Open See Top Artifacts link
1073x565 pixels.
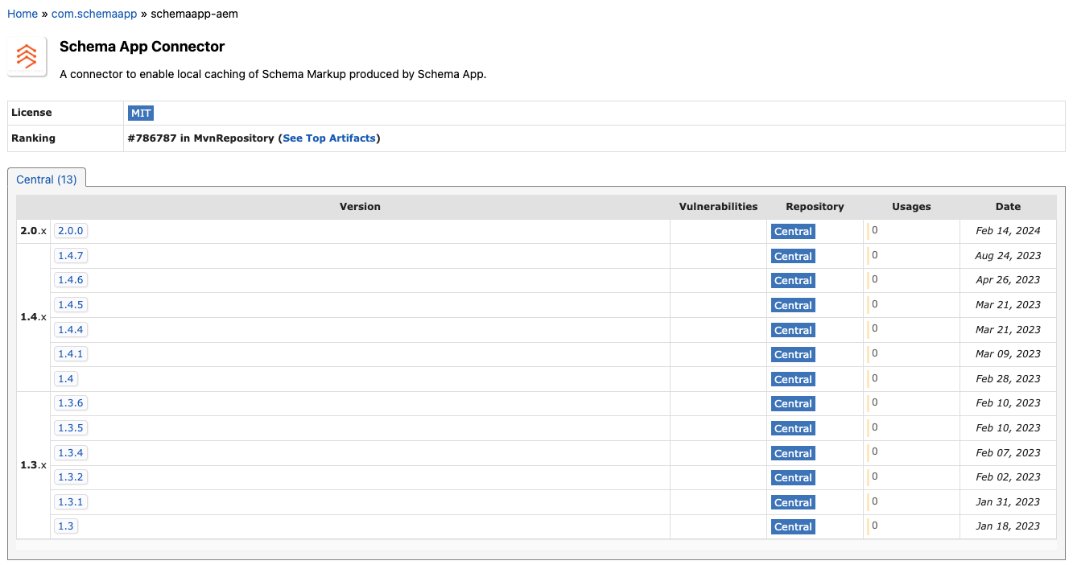point(329,138)
